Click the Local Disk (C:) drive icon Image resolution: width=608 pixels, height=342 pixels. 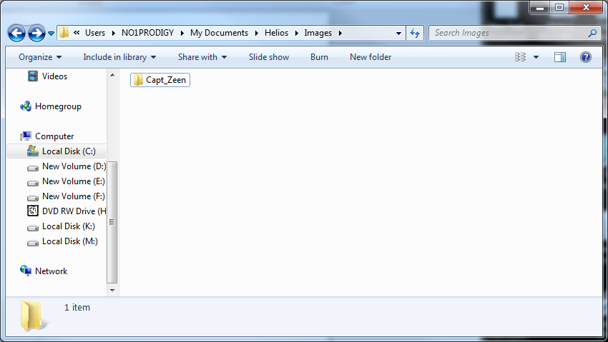tap(33, 151)
